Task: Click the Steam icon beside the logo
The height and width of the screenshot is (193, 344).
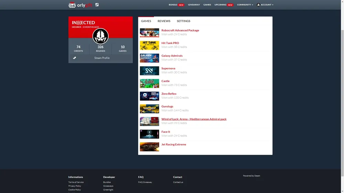Action: click(x=97, y=5)
